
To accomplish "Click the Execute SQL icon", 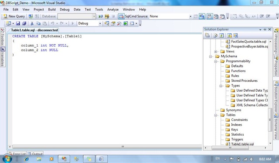I will point(101,17).
